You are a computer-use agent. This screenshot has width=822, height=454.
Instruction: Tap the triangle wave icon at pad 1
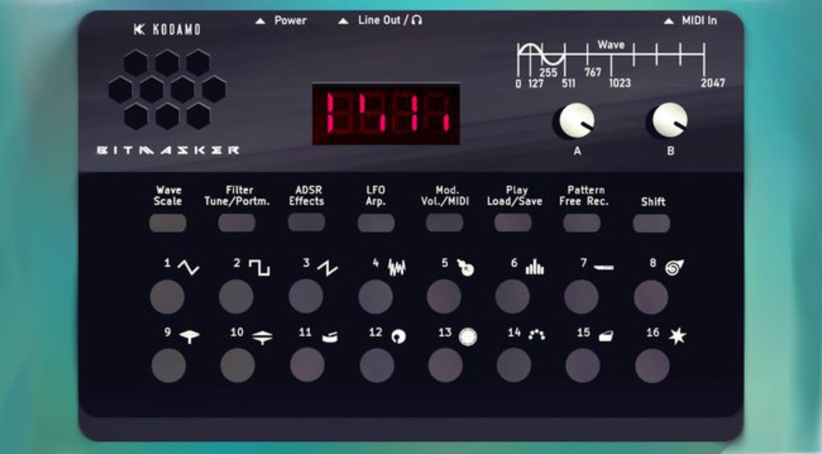[188, 267]
